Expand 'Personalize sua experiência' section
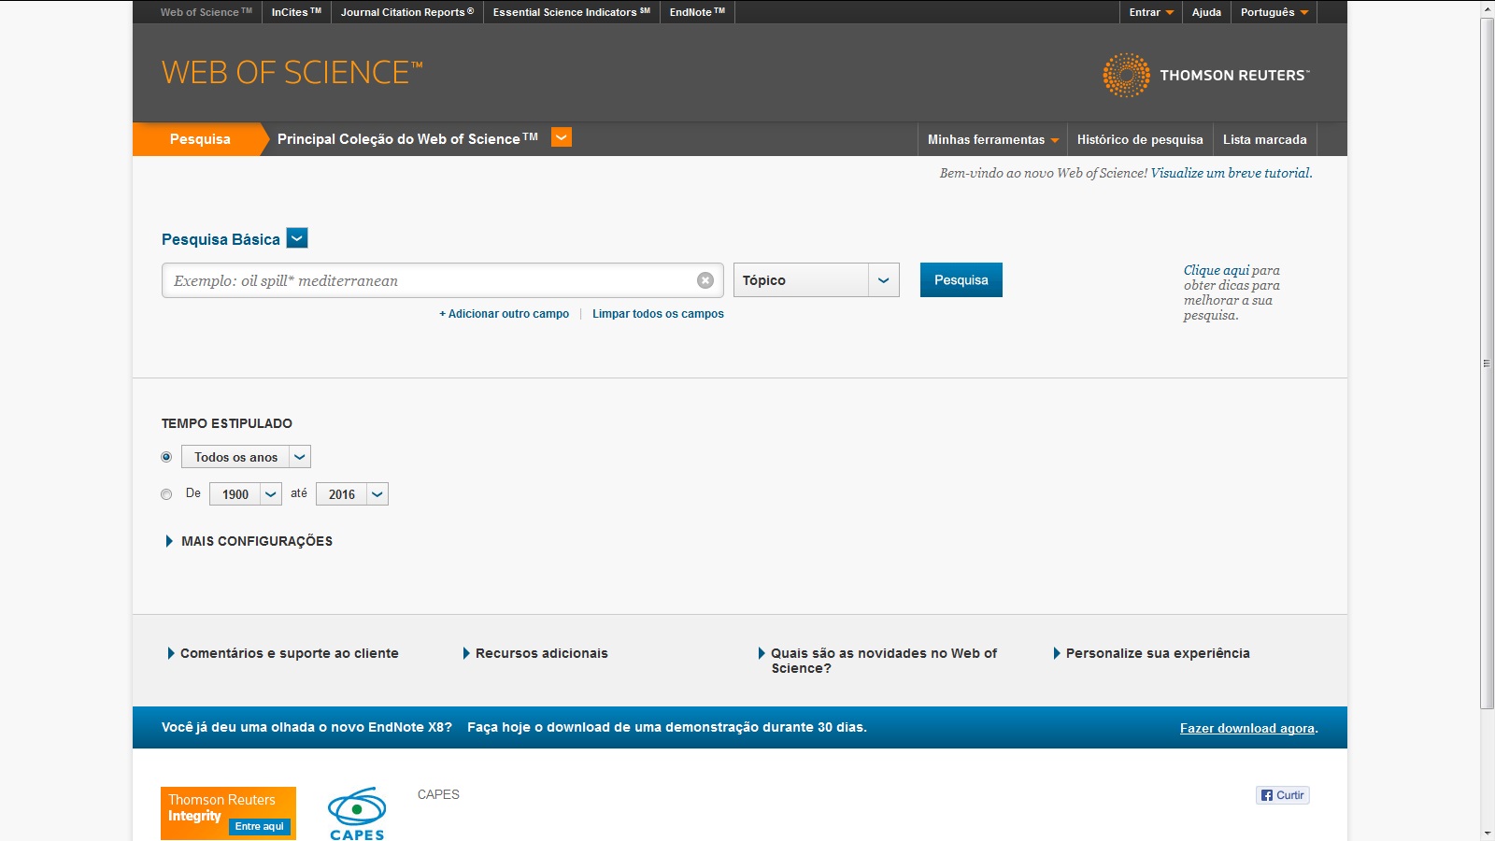The image size is (1495, 841). coord(1151,653)
